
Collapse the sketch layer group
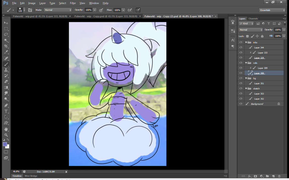pos(246,88)
